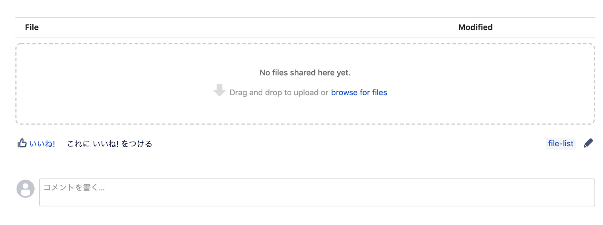The image size is (603, 225).
Task: Select browse for files to upload
Action: pos(359,93)
